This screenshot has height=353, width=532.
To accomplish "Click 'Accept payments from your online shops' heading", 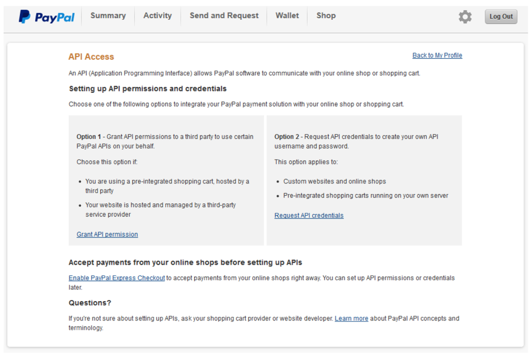I will click(x=185, y=262).
